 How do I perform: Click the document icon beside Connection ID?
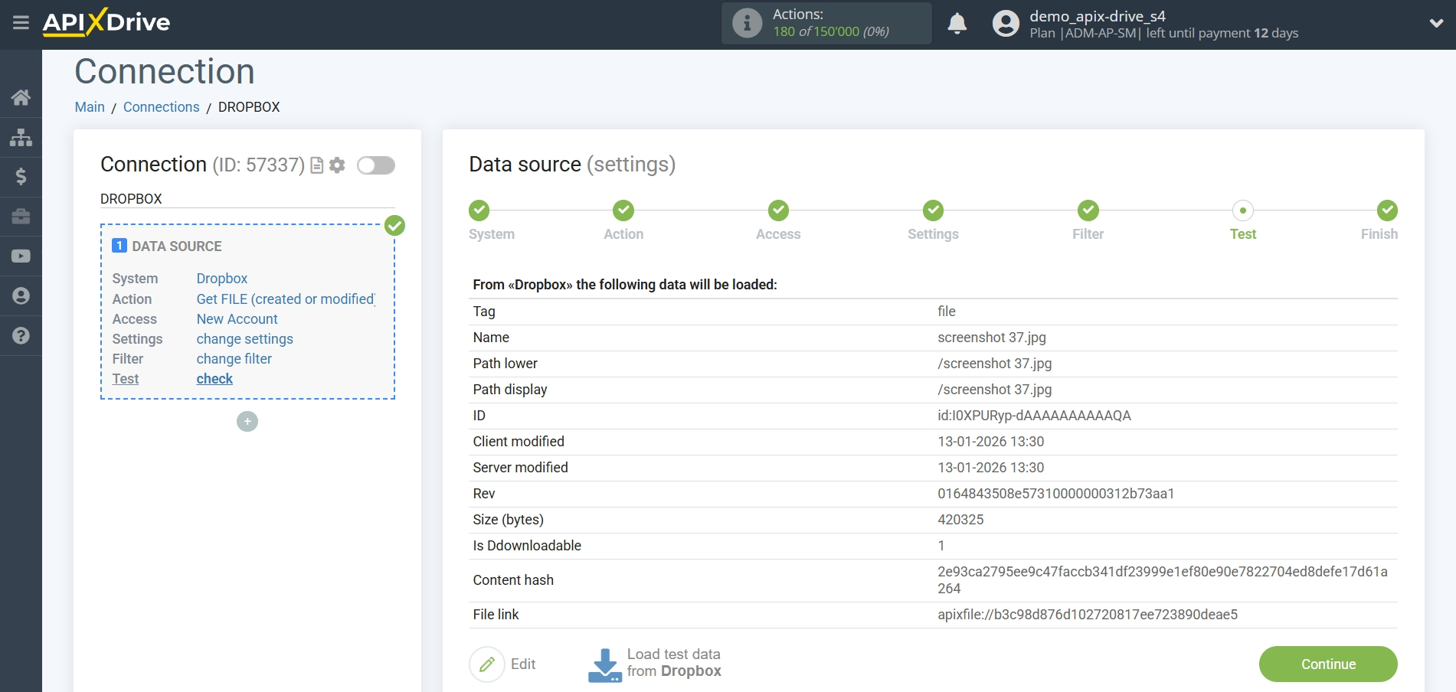click(x=316, y=165)
